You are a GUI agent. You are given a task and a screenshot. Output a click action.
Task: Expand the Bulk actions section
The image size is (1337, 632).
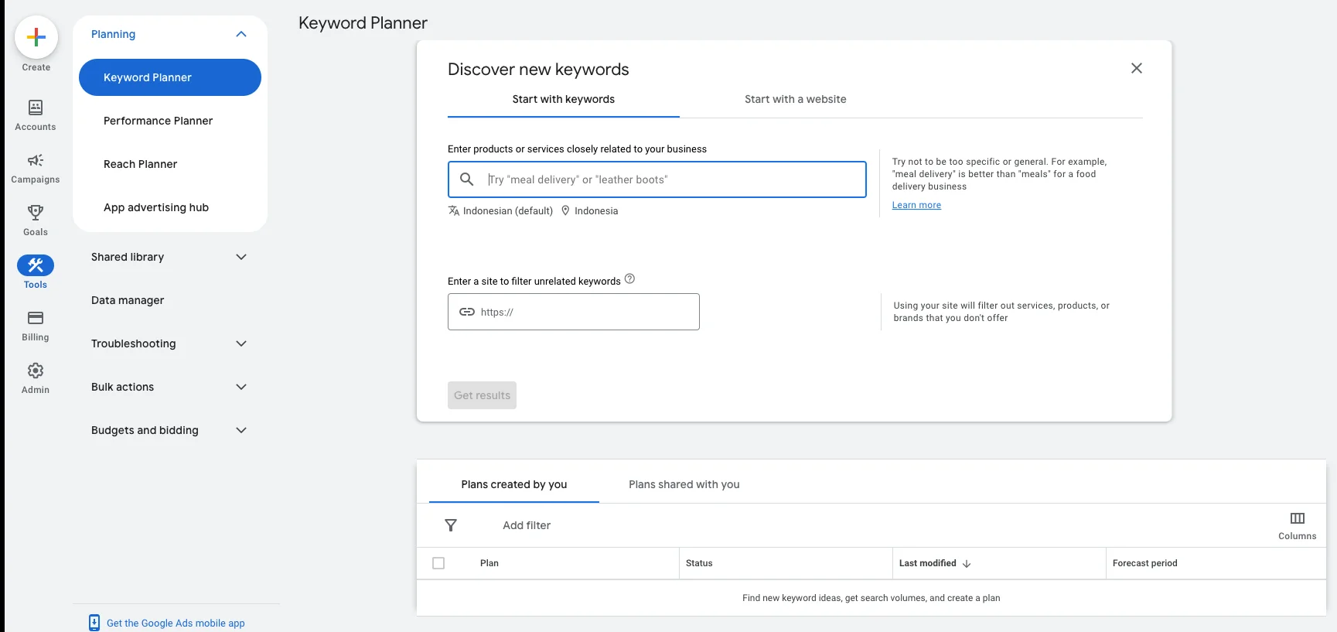[x=241, y=387]
